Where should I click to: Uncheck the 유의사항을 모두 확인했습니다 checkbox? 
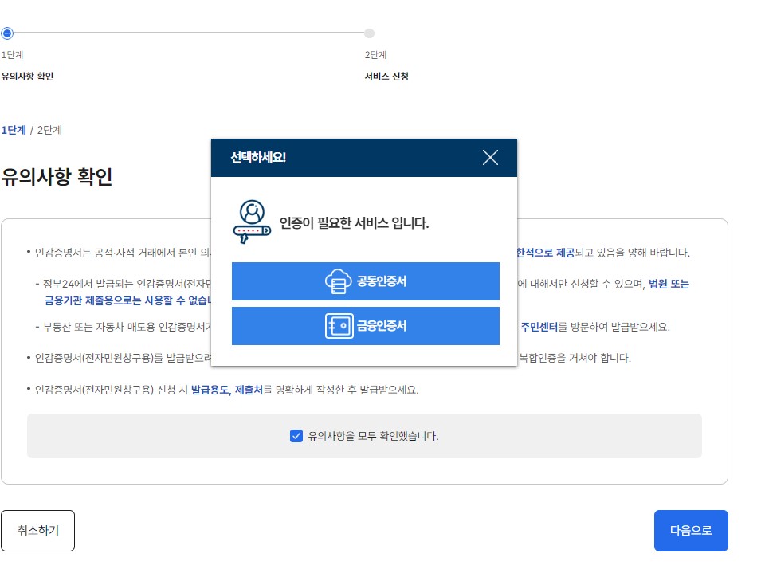pyautogui.click(x=296, y=436)
